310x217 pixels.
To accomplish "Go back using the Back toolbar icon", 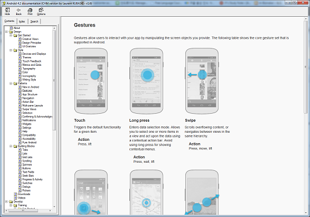I will pyautogui.click(x=18, y=12).
